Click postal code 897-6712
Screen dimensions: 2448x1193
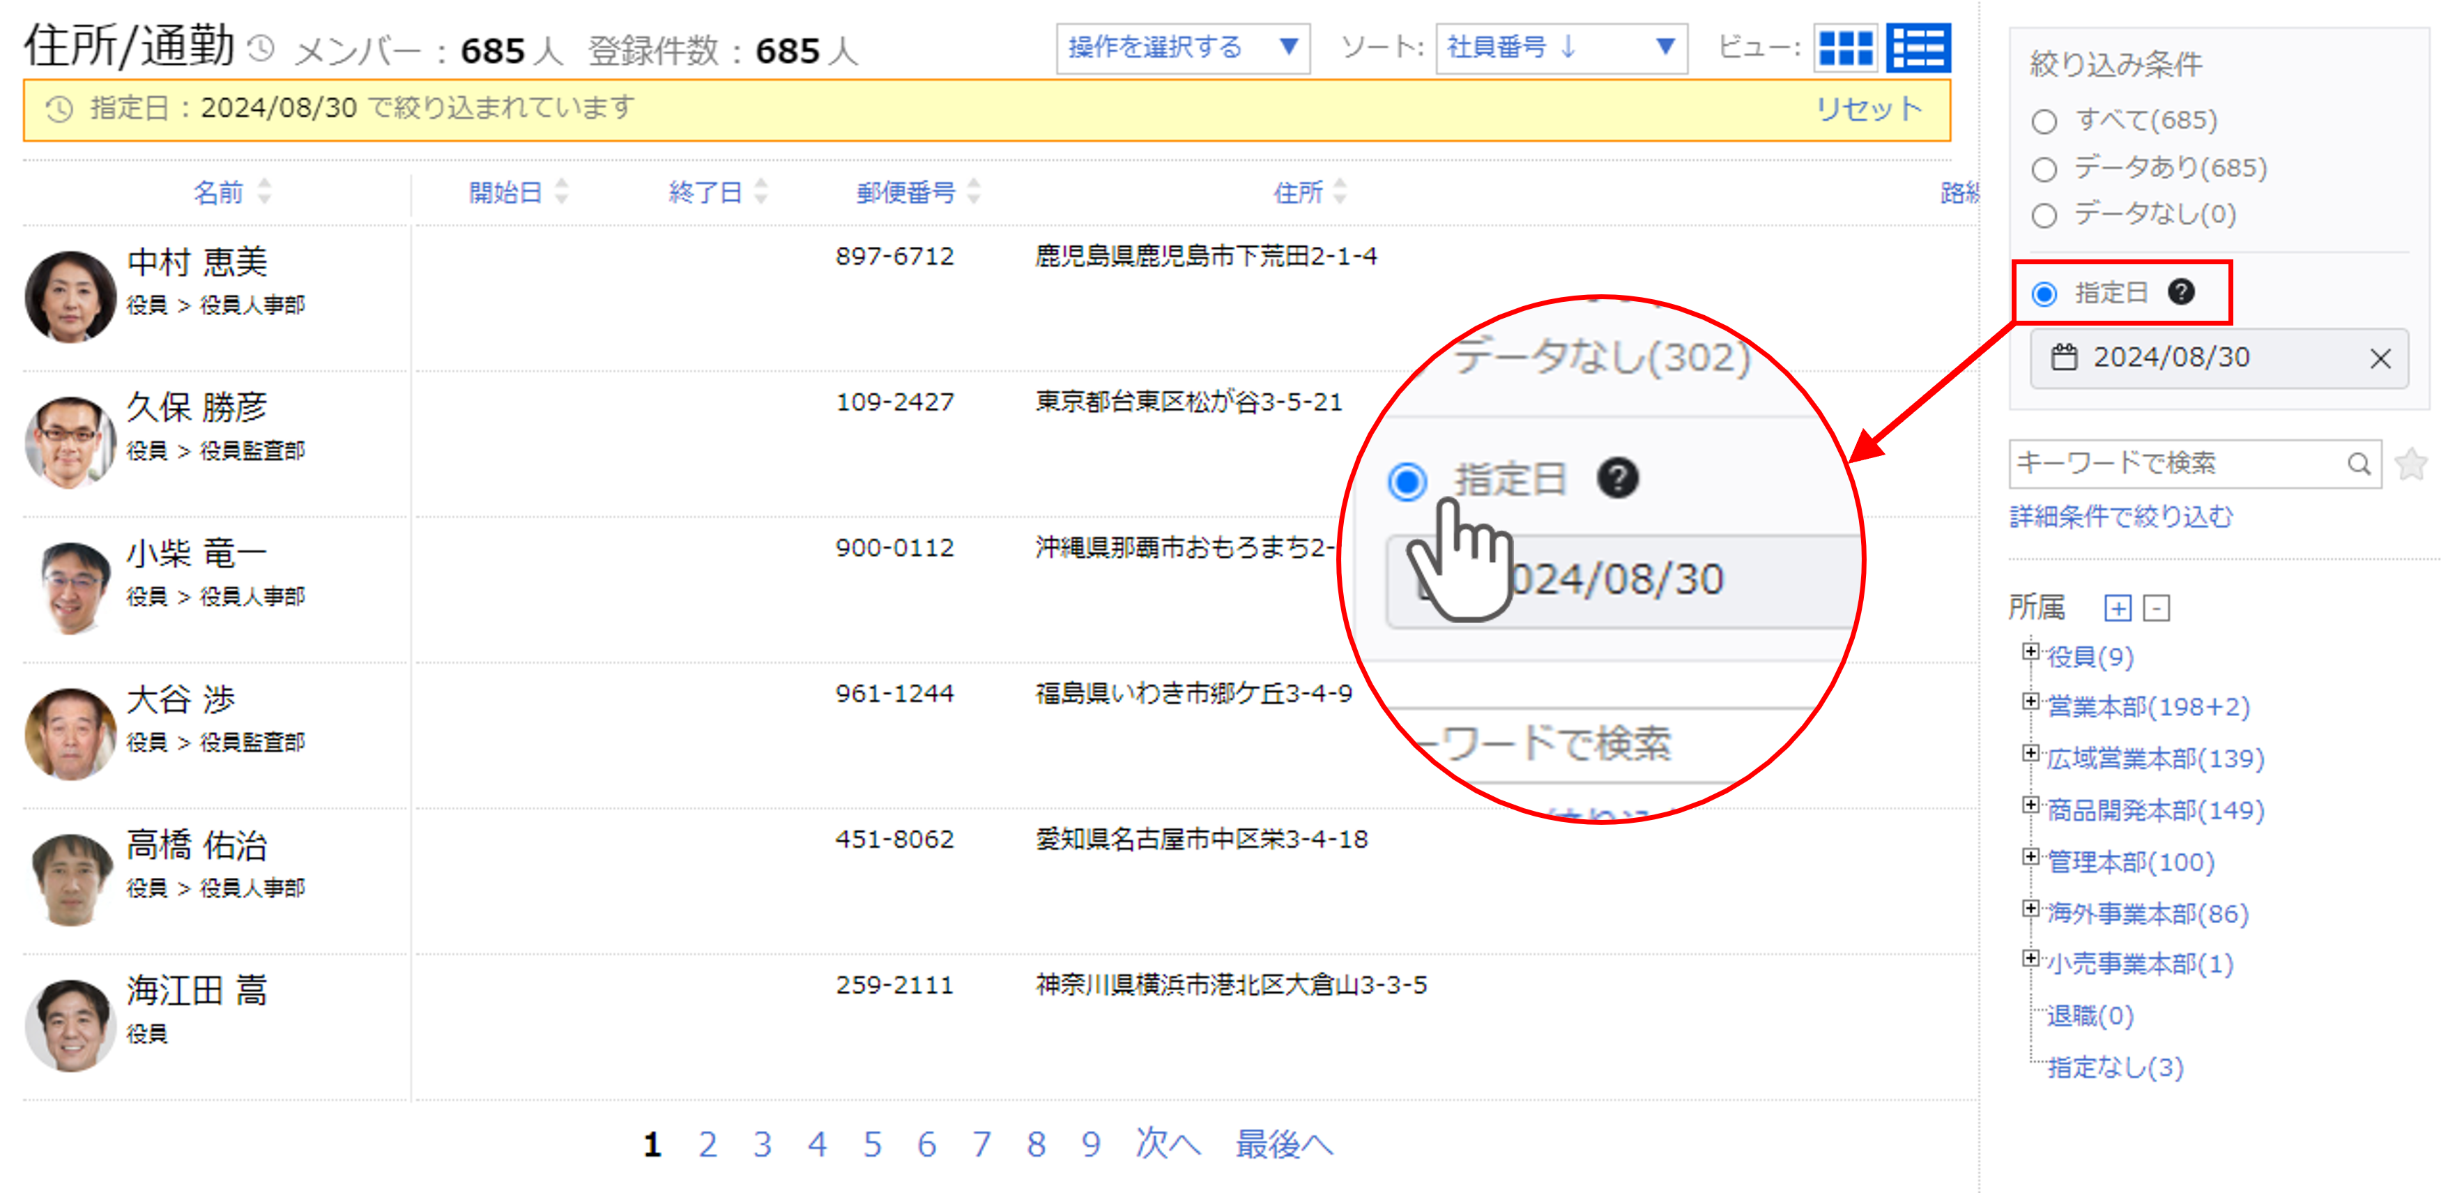pyautogui.click(x=894, y=257)
